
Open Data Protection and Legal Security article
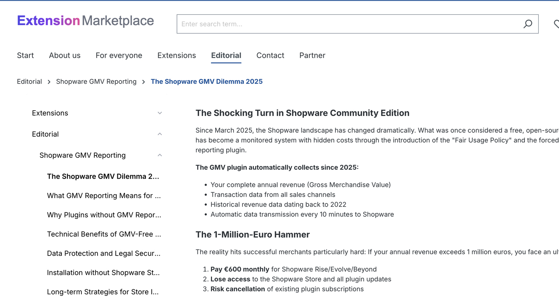[104, 254]
